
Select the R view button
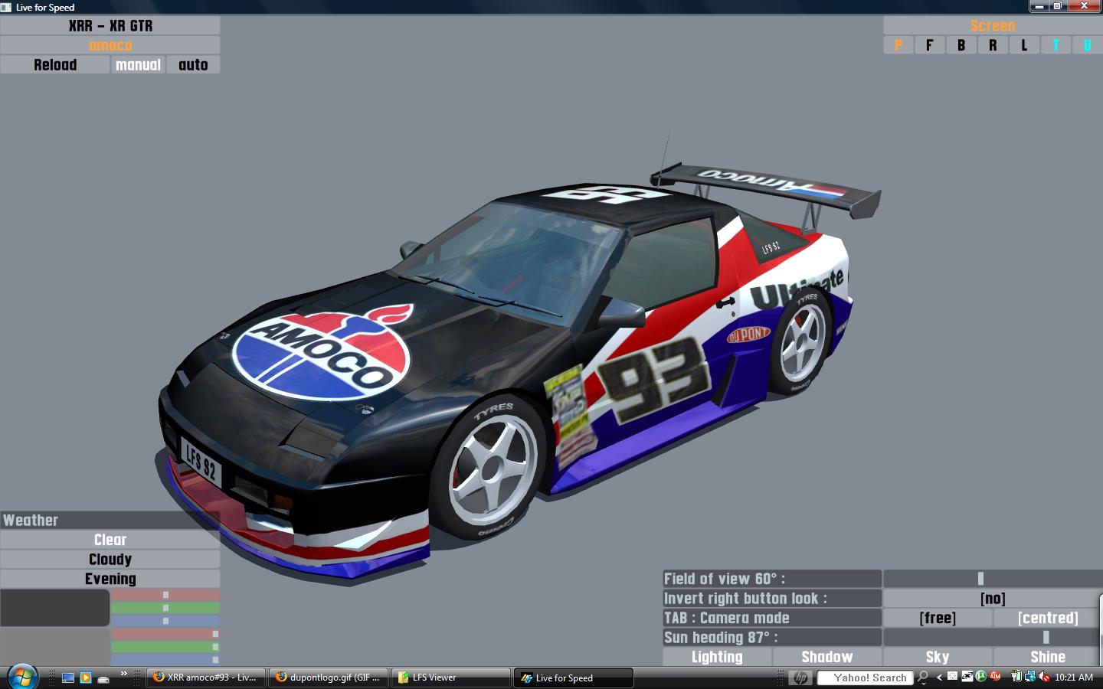click(993, 45)
